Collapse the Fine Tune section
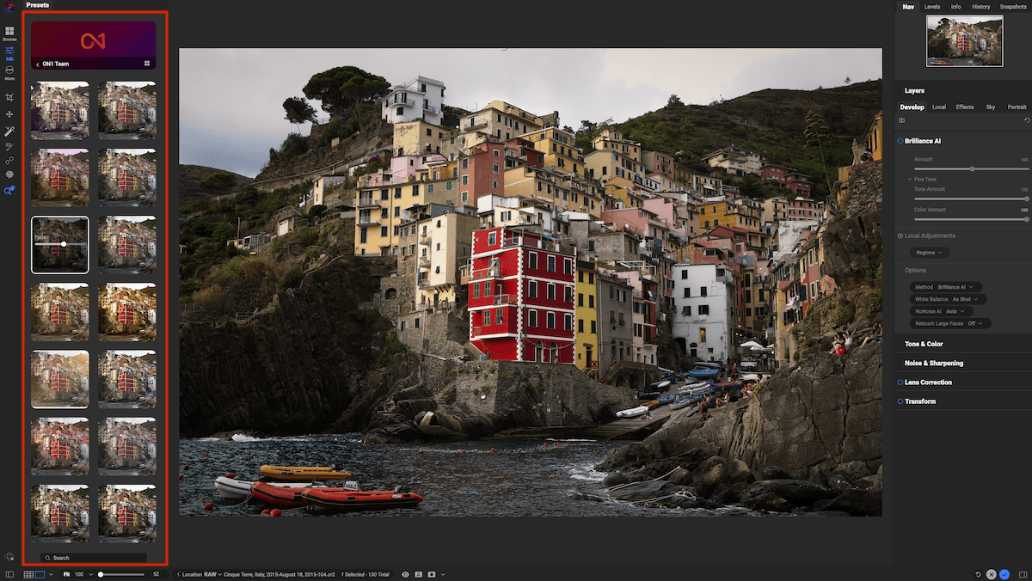The height and width of the screenshot is (581, 1032). pyautogui.click(x=909, y=179)
